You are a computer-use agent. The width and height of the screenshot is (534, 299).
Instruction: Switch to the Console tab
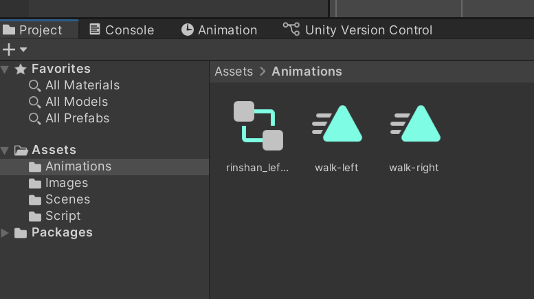pyautogui.click(x=122, y=30)
